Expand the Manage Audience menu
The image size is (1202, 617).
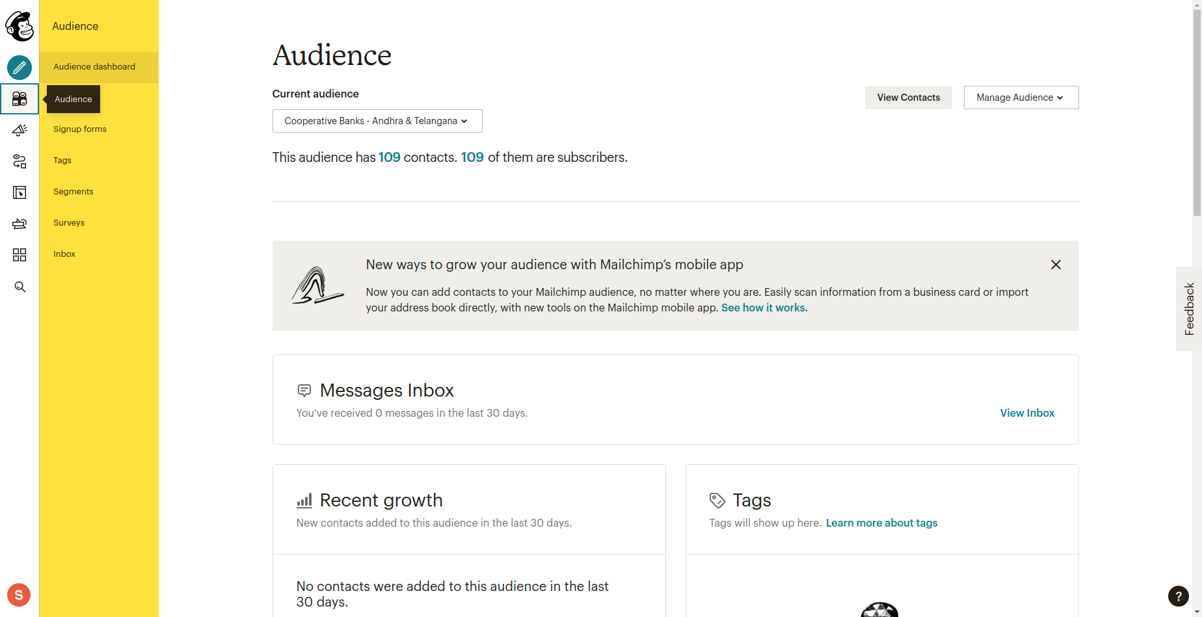coord(1021,97)
